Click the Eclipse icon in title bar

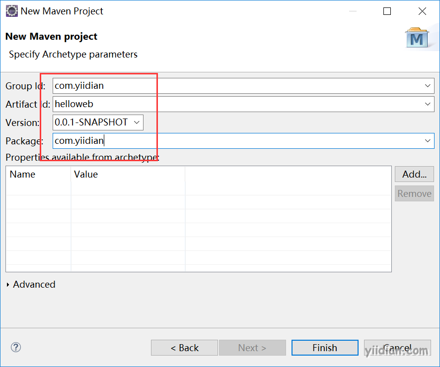point(12,11)
